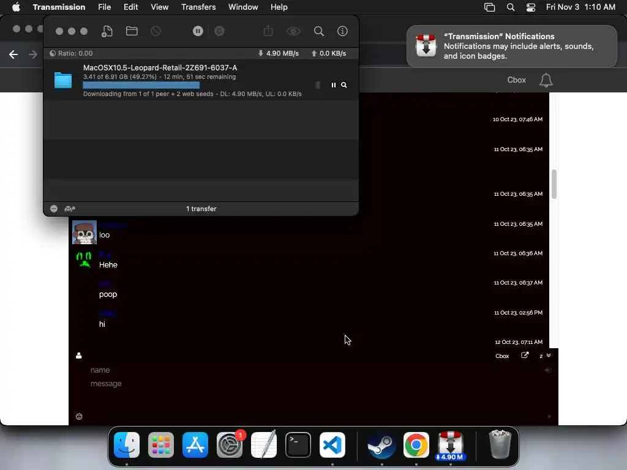Click the menu bar date and time

click(x=580, y=7)
